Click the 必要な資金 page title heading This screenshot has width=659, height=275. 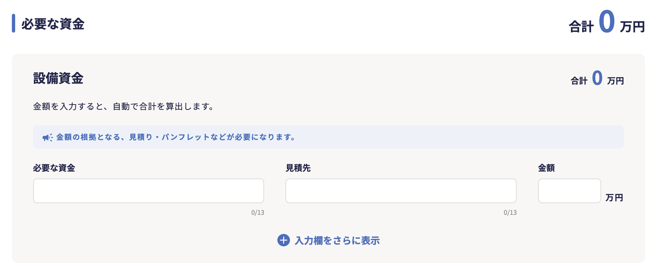(53, 24)
